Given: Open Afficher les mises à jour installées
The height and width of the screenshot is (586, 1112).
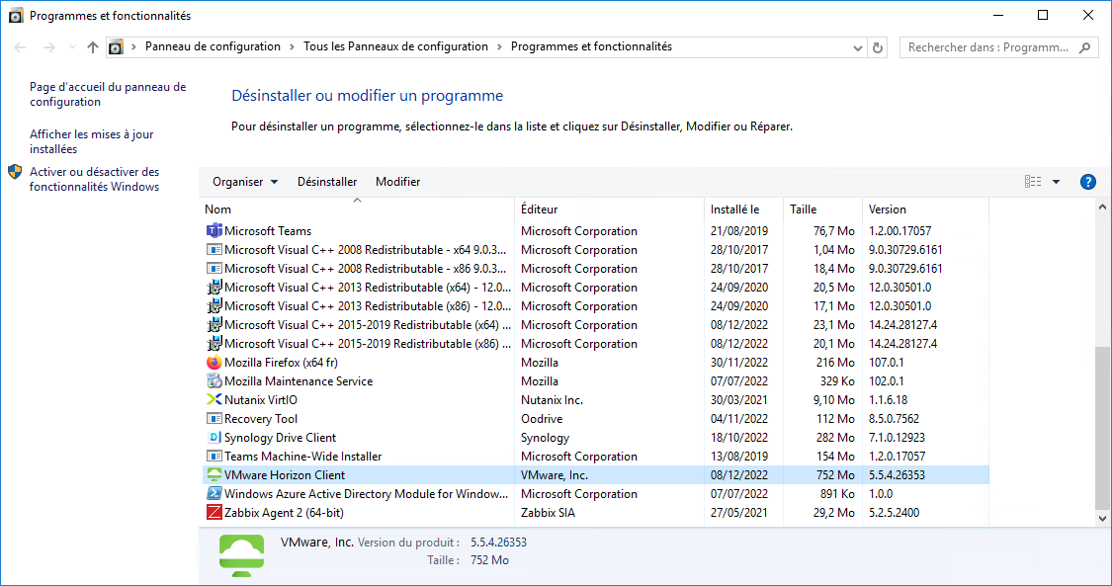Looking at the screenshot, I should (x=92, y=141).
